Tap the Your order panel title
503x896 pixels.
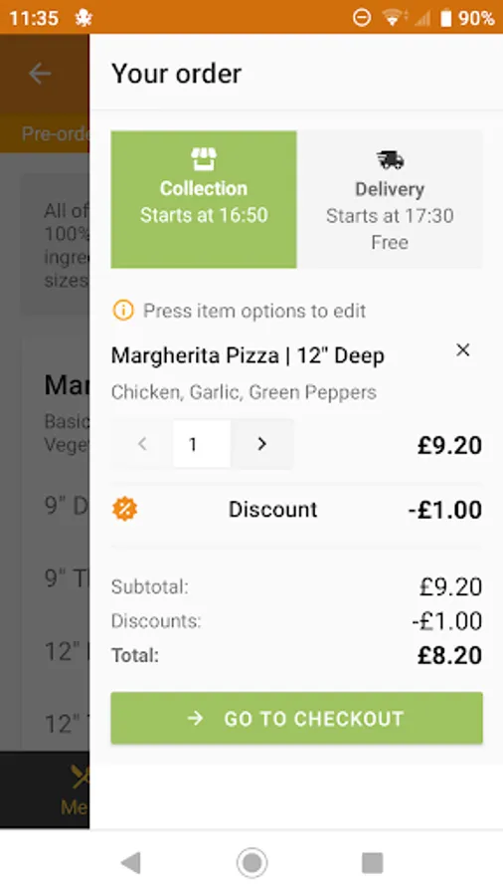pos(176,74)
